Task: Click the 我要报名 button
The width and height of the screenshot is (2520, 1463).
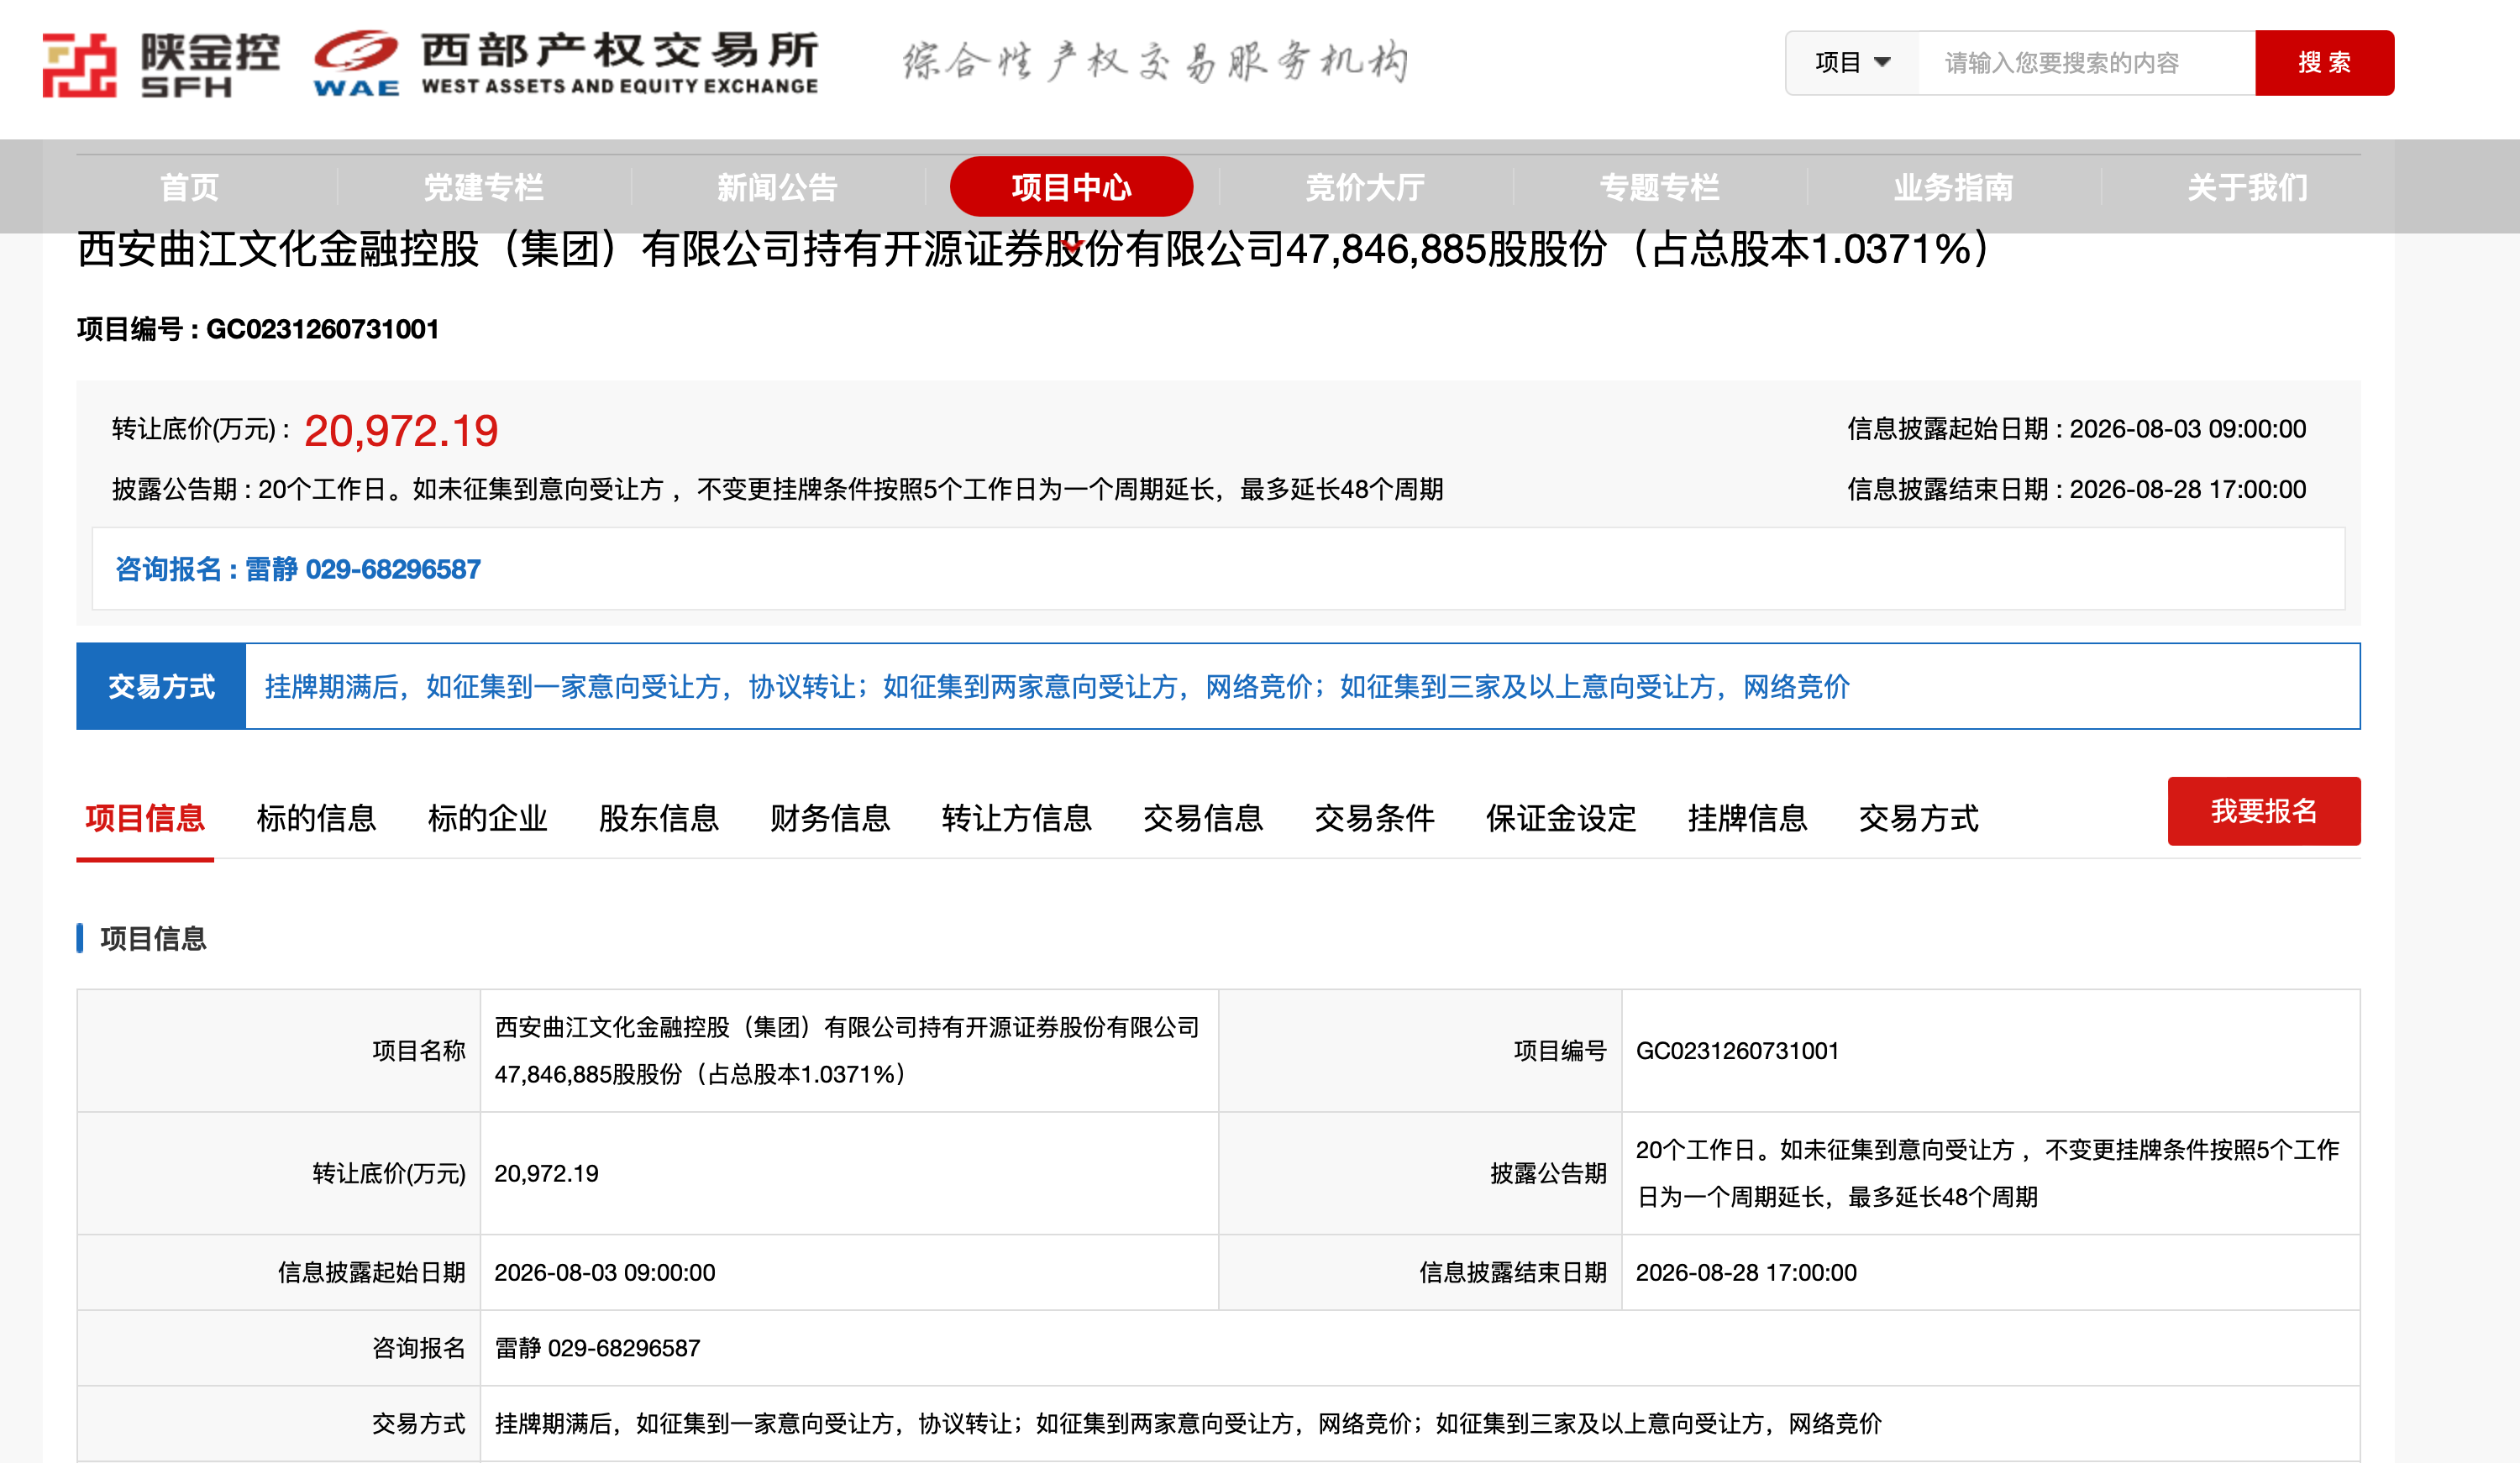Action: coord(2264,811)
